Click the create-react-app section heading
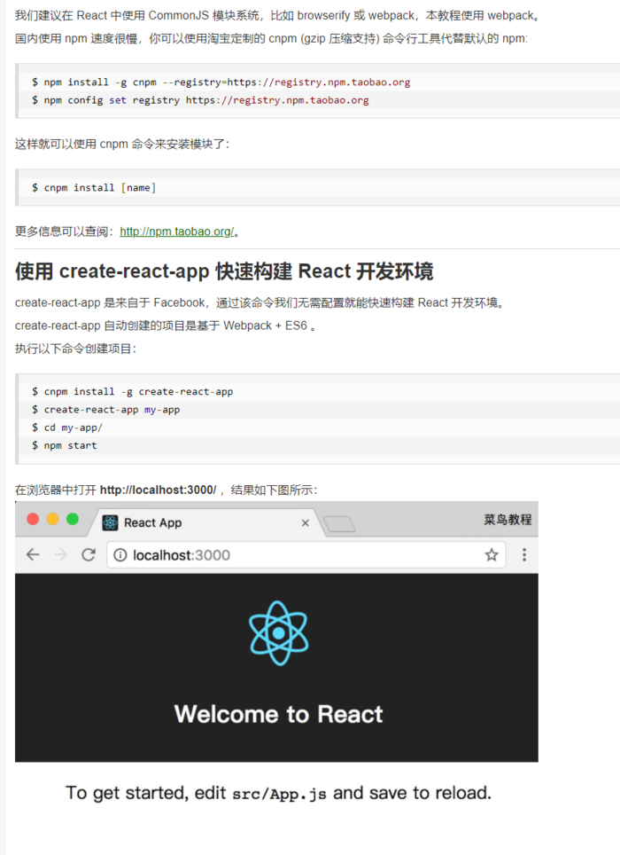Viewport: 620px width, 855px height. point(224,271)
